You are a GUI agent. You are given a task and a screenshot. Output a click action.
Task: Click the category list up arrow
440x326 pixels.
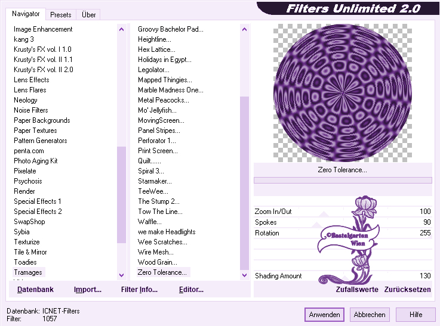(122, 29)
